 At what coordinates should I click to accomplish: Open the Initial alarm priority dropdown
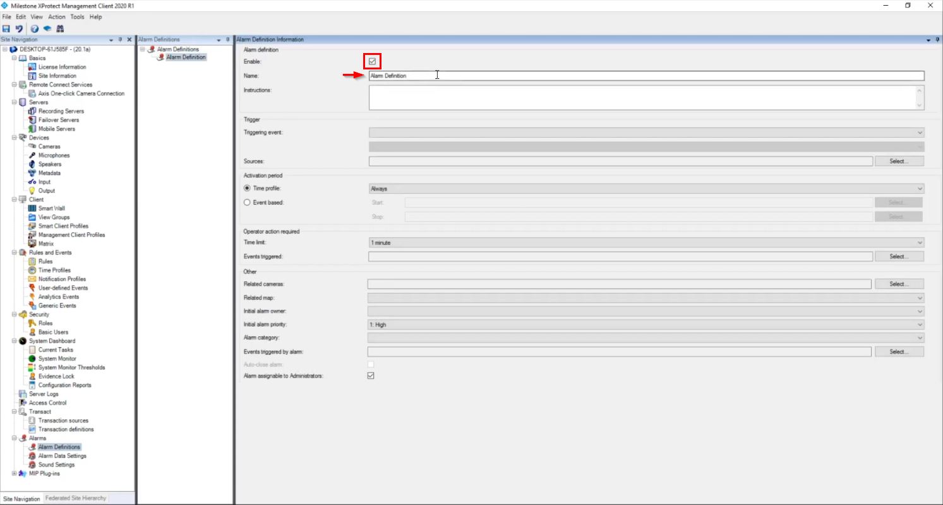point(646,324)
